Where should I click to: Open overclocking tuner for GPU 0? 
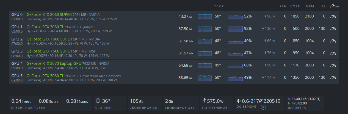pyautogui.click(x=333, y=16)
